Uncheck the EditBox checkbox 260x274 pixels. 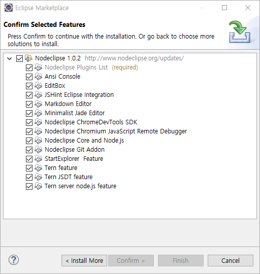click(x=29, y=86)
